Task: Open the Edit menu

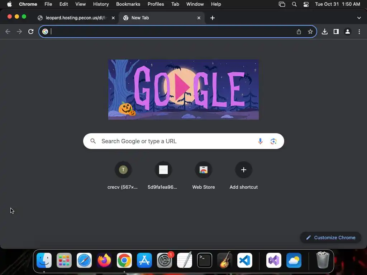Action: tap(64, 4)
